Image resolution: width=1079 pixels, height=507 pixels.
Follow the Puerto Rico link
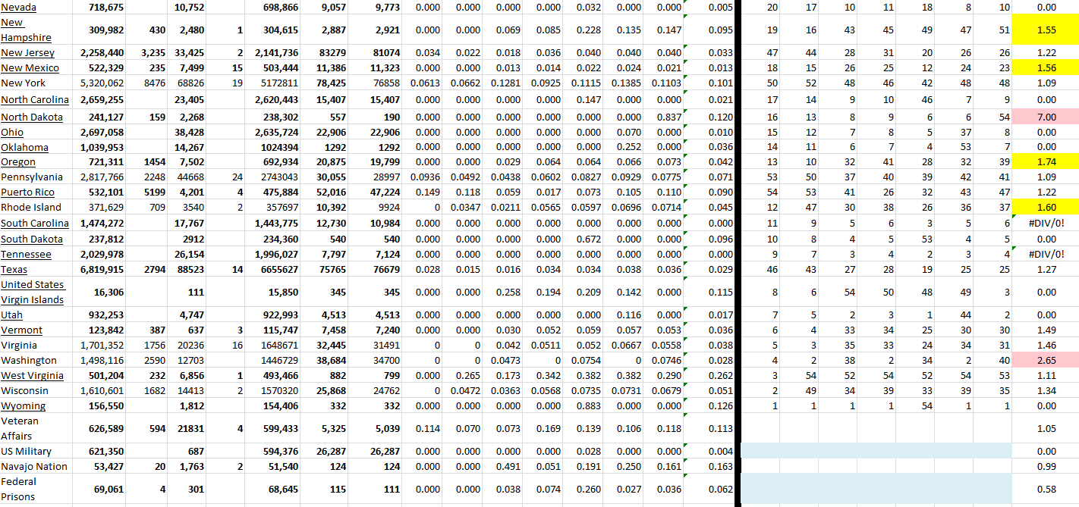tap(27, 192)
